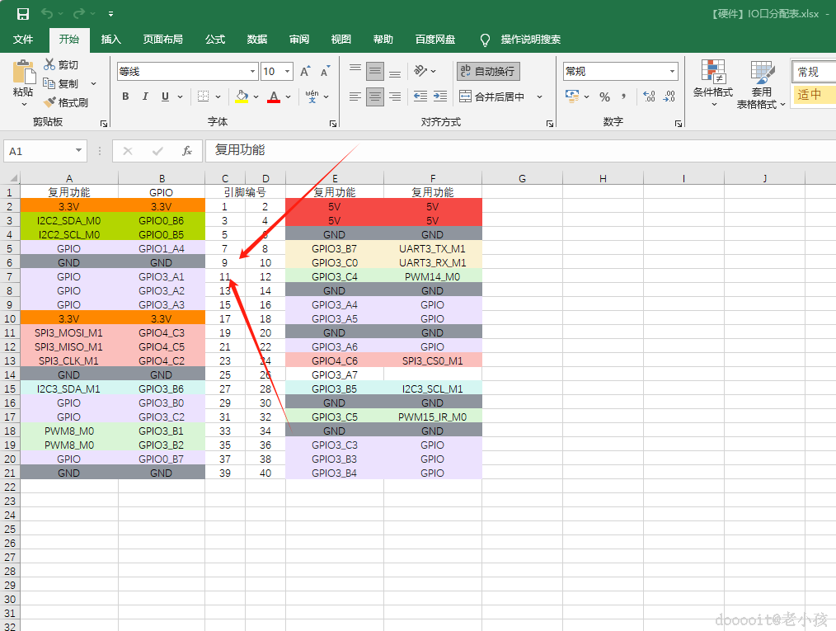Apply the yellow fill color bucket
The image size is (836, 631).
(242, 97)
